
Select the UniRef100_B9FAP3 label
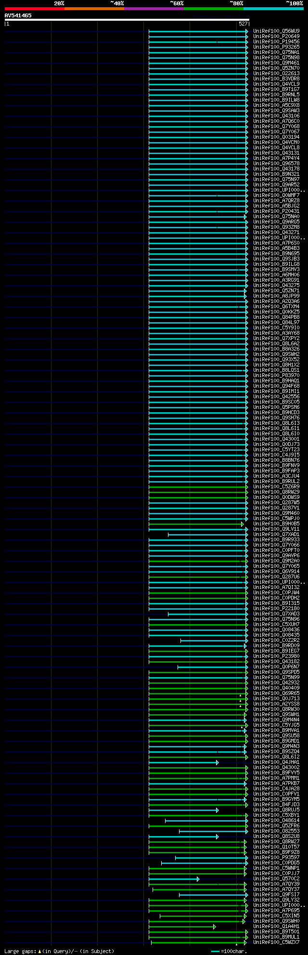click(x=276, y=471)
